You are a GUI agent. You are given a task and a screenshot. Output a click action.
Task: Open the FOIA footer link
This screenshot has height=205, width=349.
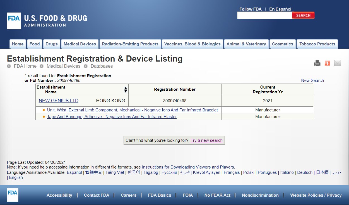188,195
